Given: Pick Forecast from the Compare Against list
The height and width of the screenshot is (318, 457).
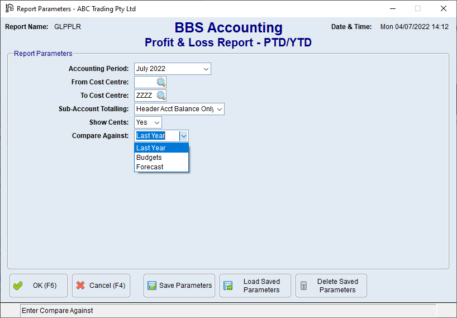Looking at the screenshot, I should tap(161, 167).
